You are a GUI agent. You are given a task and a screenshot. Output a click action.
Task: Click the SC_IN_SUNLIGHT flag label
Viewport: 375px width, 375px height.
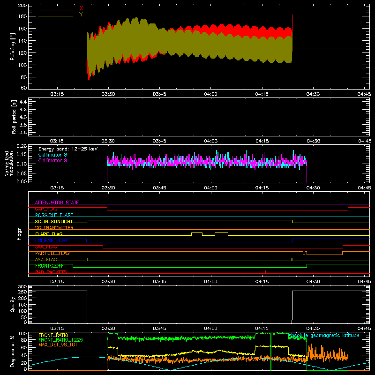pos(54,221)
